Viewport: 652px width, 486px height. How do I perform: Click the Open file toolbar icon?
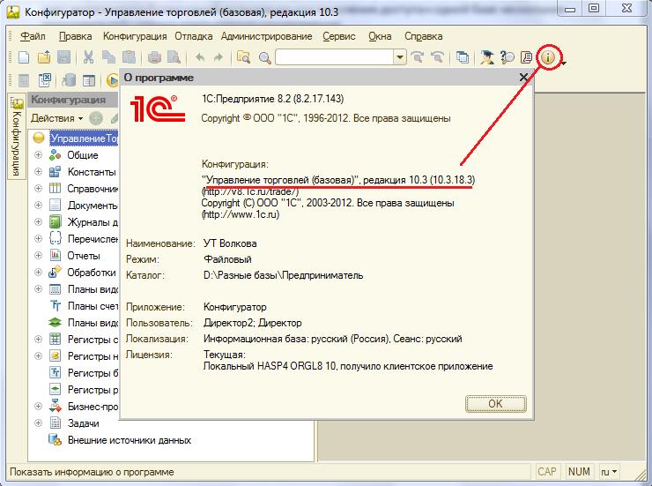click(44, 57)
